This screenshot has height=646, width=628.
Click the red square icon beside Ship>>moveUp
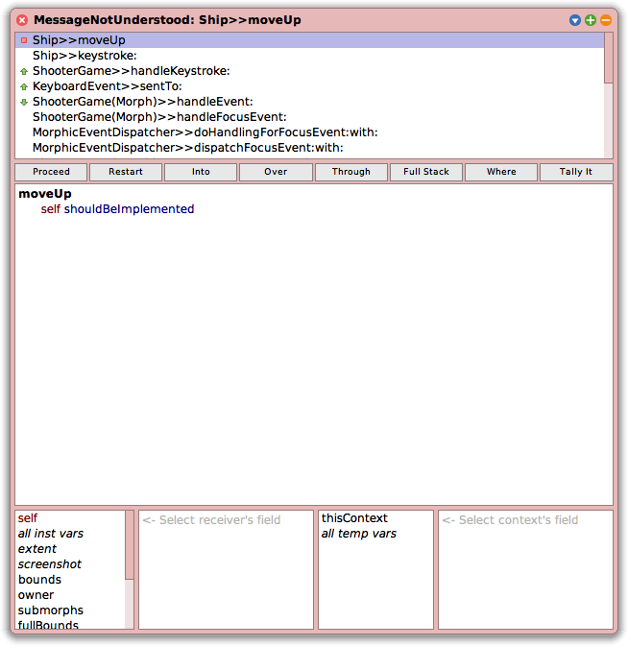[24, 40]
